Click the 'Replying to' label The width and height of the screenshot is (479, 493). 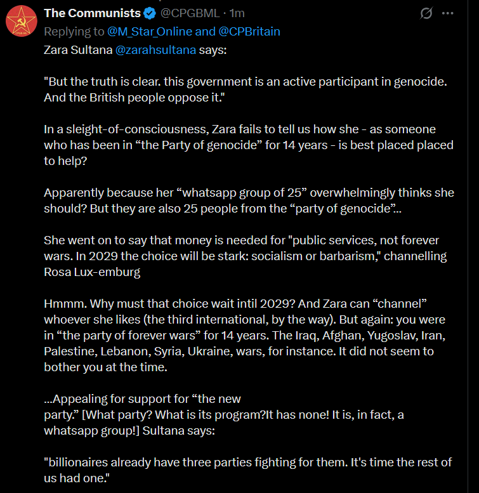74,32
